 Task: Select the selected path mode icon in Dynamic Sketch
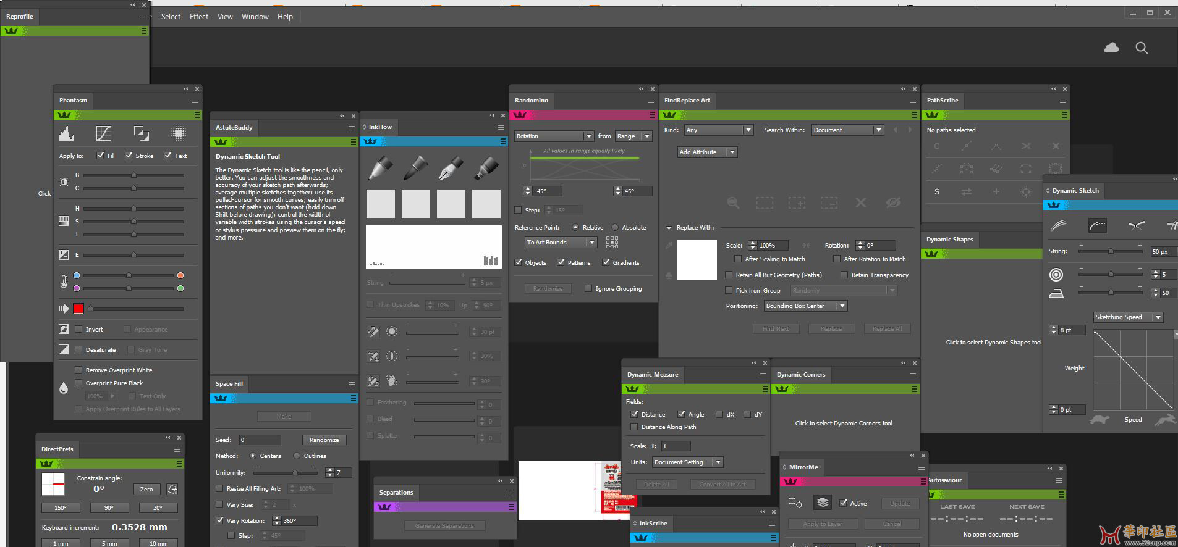pyautogui.click(x=1098, y=225)
